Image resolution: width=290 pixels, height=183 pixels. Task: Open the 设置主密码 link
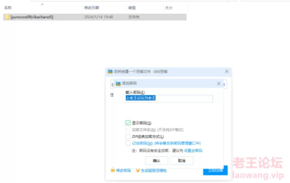(x=193, y=151)
